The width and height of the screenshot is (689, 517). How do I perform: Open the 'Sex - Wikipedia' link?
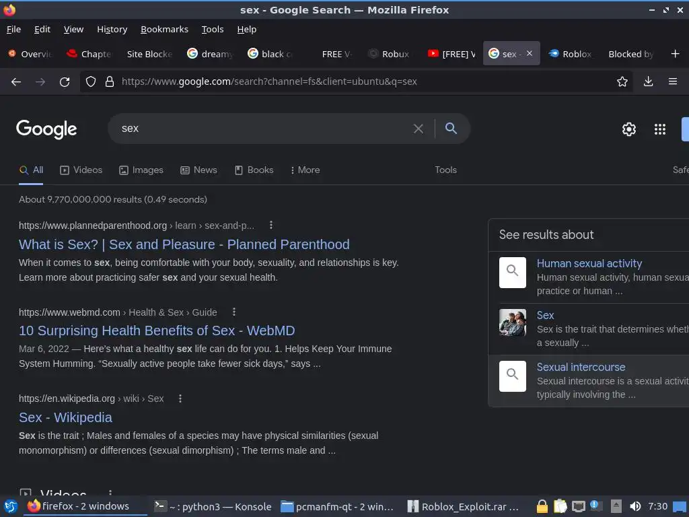coord(65,417)
